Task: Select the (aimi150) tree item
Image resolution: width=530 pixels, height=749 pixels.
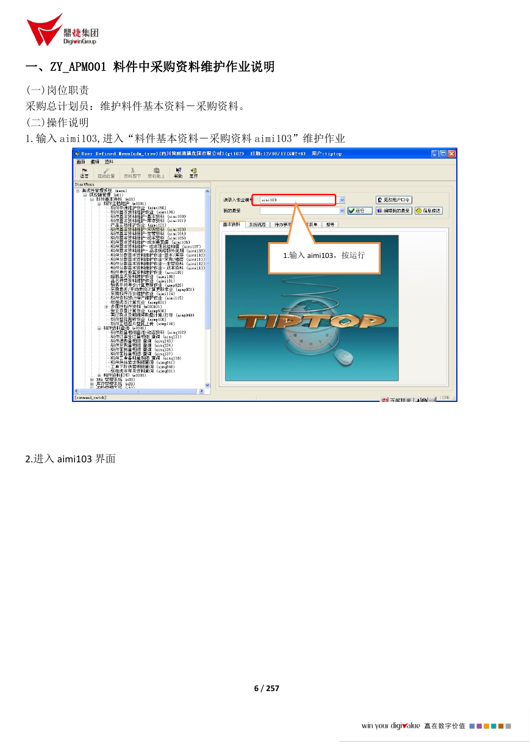Action: [138, 207]
